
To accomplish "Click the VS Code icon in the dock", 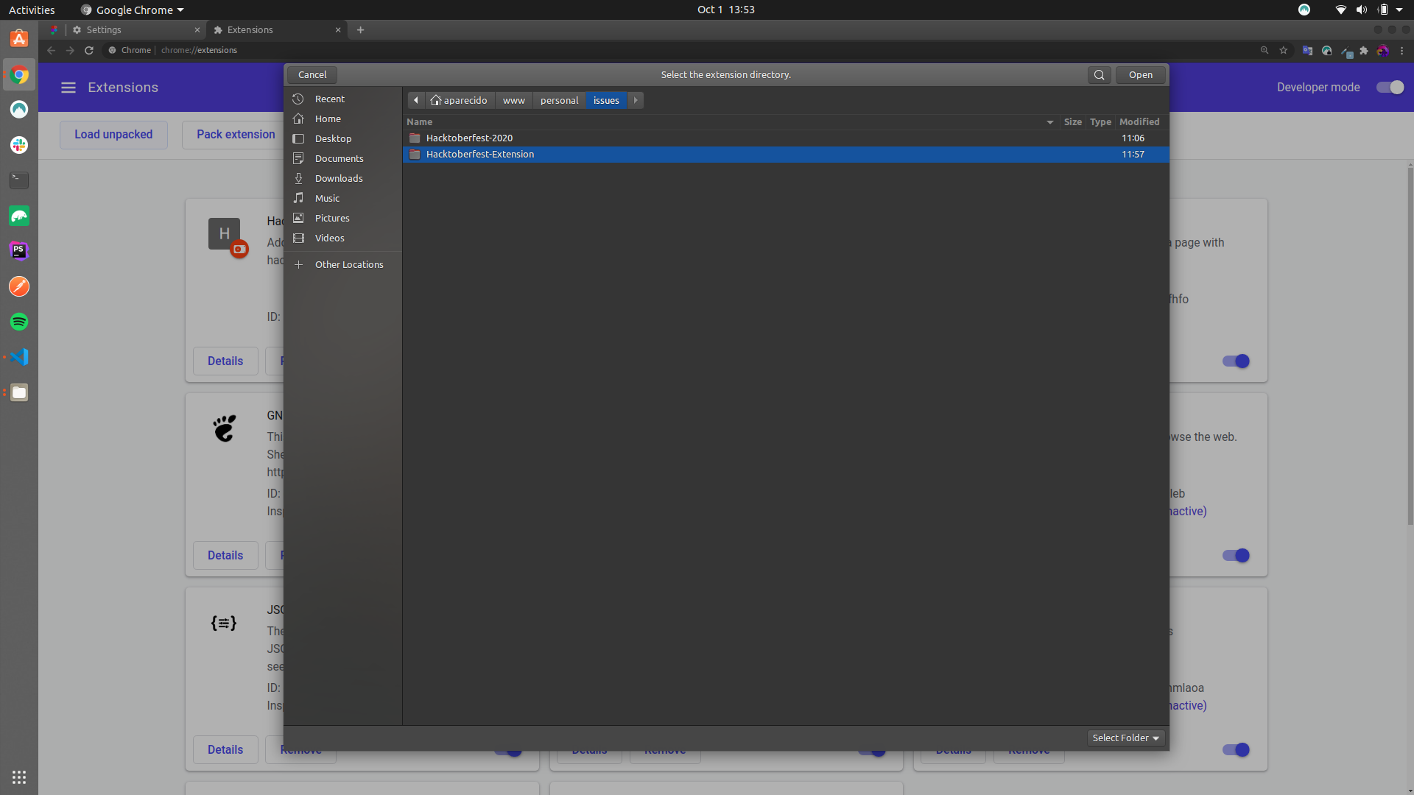I will [x=19, y=357].
